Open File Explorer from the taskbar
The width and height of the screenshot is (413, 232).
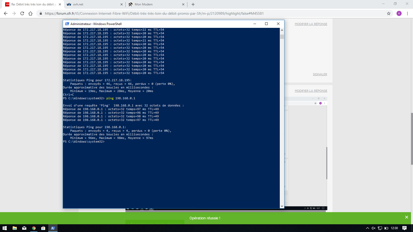pyautogui.click(x=15, y=228)
